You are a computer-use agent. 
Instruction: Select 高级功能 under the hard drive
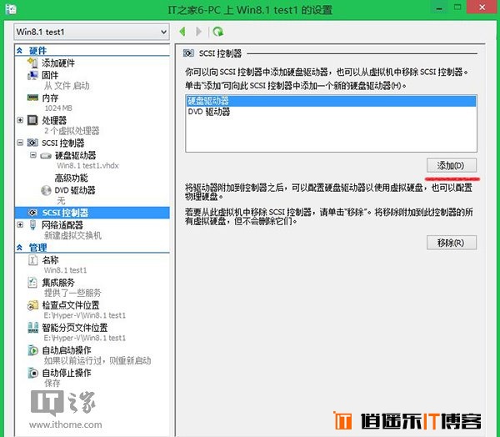coord(71,178)
